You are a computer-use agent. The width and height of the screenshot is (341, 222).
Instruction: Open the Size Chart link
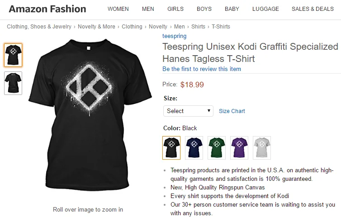tap(232, 111)
